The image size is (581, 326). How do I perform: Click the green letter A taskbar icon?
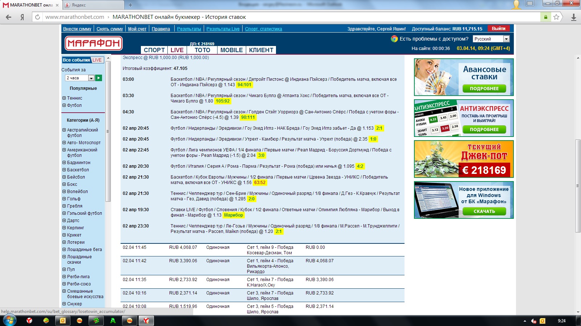click(x=113, y=321)
